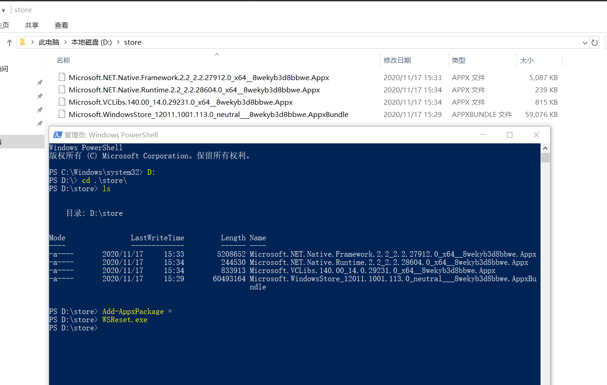Sort files by the 类型 column header

click(x=459, y=60)
